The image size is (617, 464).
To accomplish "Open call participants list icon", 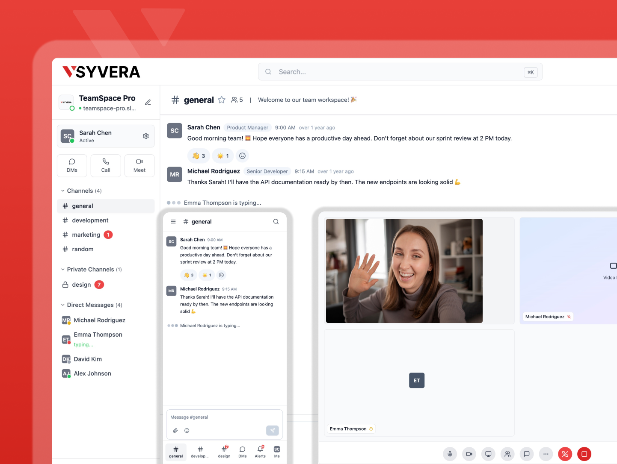I will 507,454.
